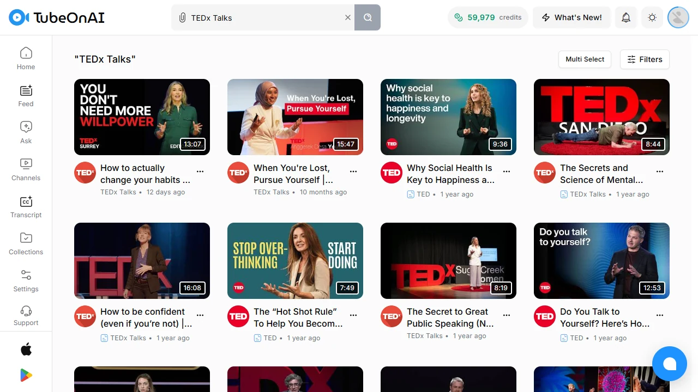This screenshot has width=698, height=392.
Task: Open Ask in the sidebar
Action: [x=26, y=132]
